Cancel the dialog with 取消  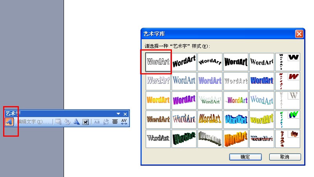285,157
